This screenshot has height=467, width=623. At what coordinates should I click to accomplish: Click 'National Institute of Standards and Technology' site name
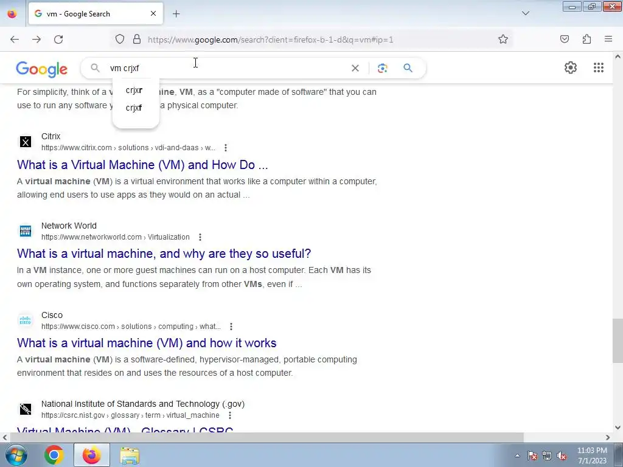[143, 404]
